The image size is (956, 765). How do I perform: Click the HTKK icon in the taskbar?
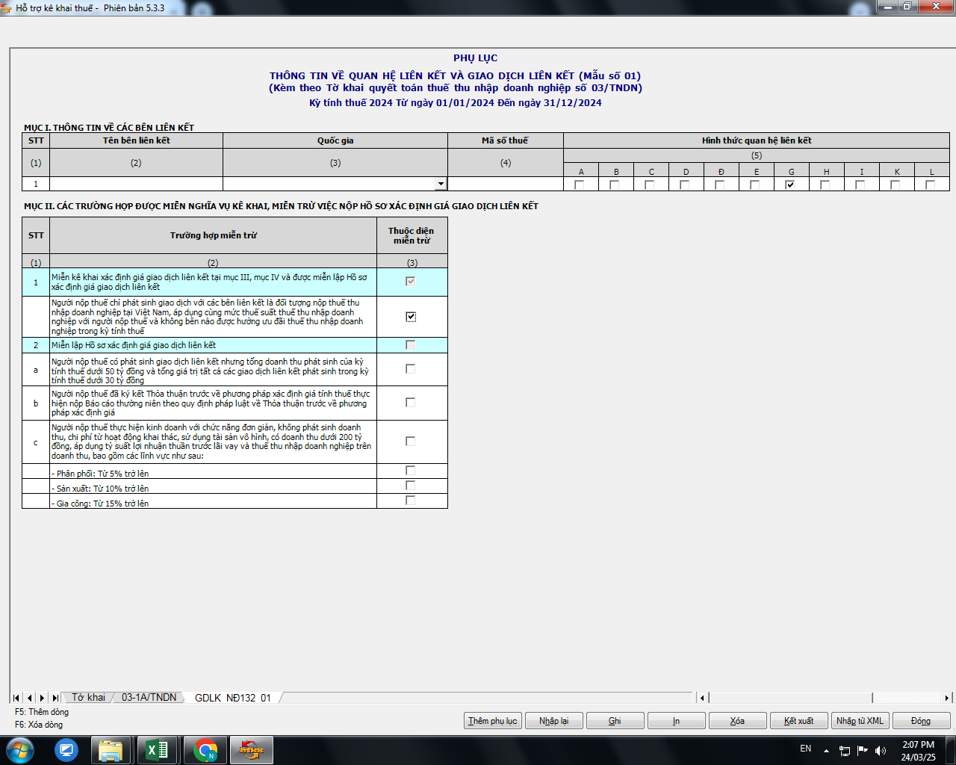tap(251, 749)
